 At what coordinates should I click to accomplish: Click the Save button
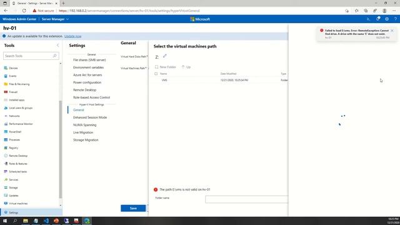coord(133,208)
